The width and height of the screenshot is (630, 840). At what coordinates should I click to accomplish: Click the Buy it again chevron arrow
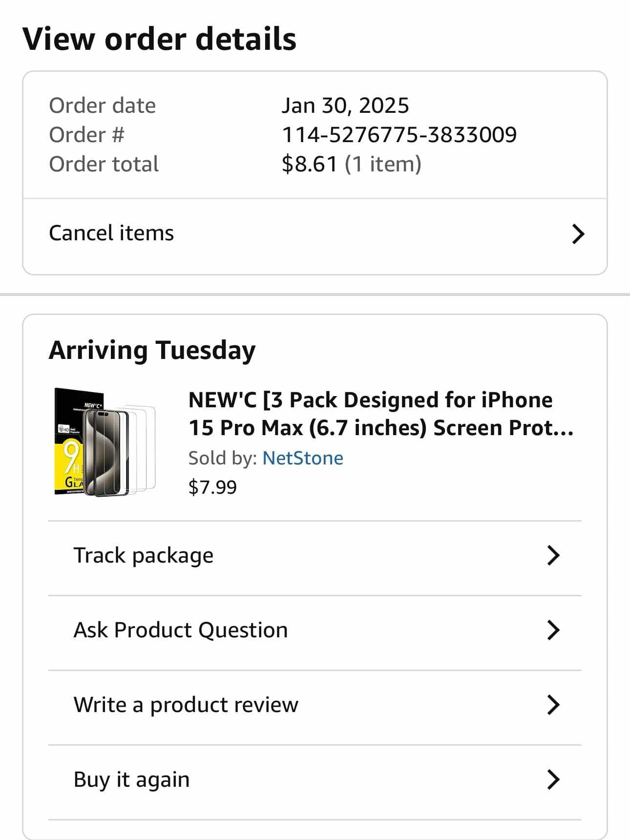coord(553,779)
